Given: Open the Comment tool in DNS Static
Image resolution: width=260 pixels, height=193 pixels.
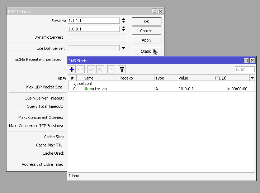Looking at the screenshot, I should [111, 69].
